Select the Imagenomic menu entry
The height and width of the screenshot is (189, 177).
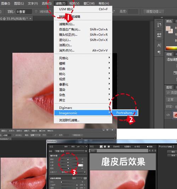[x=83, y=113]
